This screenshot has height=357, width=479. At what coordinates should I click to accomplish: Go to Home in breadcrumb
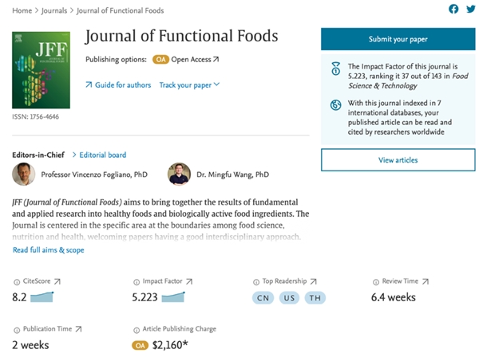coord(22,10)
